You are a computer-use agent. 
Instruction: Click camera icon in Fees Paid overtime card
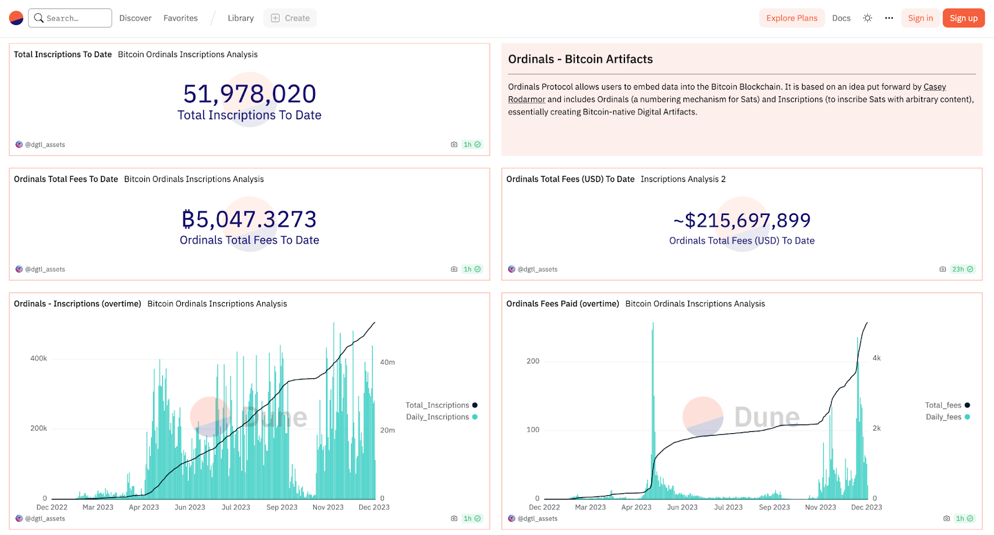(x=947, y=519)
